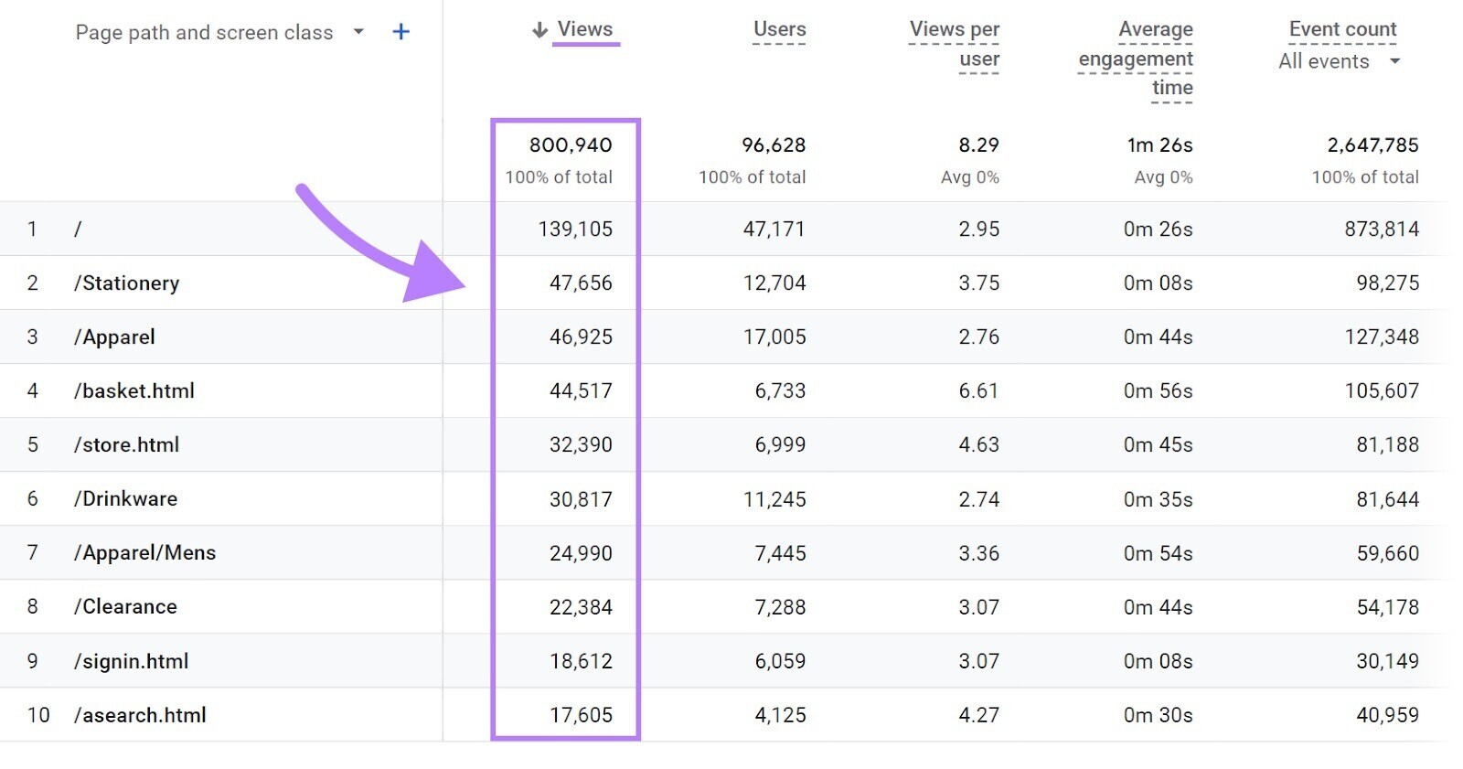
Task: Sort by Views column header
Action: coord(585,29)
